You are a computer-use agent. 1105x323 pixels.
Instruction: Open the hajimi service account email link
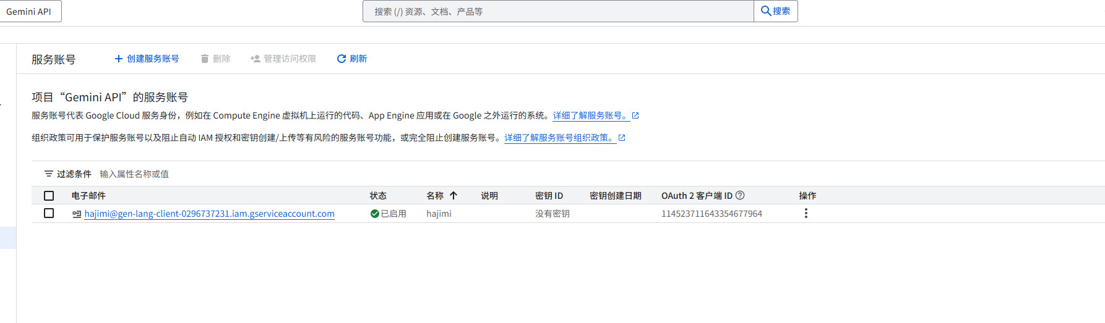point(209,214)
